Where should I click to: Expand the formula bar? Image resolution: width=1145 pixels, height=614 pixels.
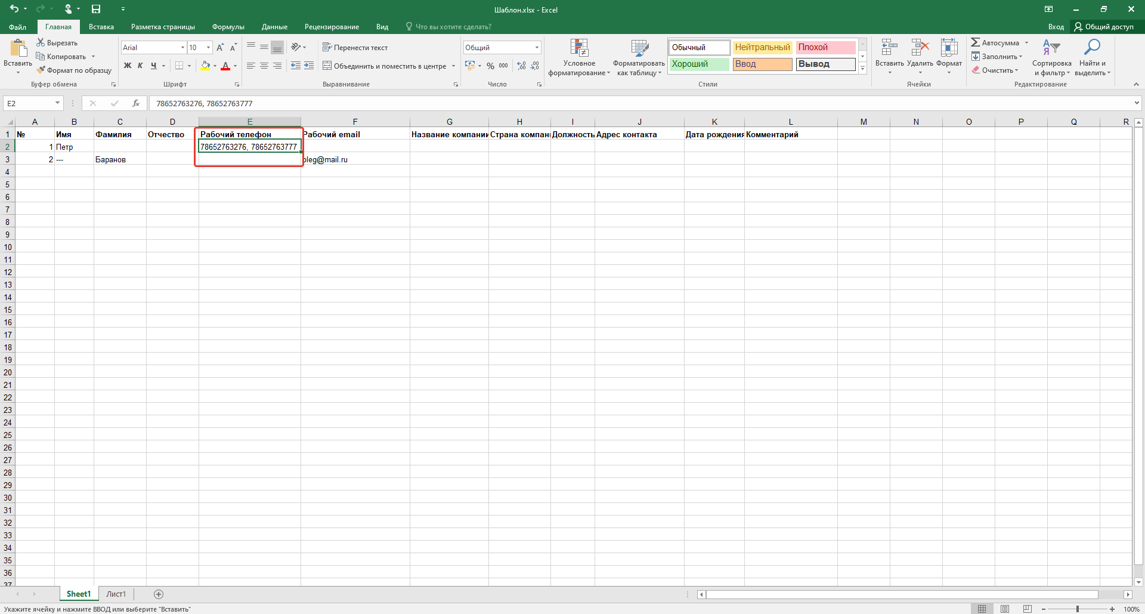point(1137,103)
